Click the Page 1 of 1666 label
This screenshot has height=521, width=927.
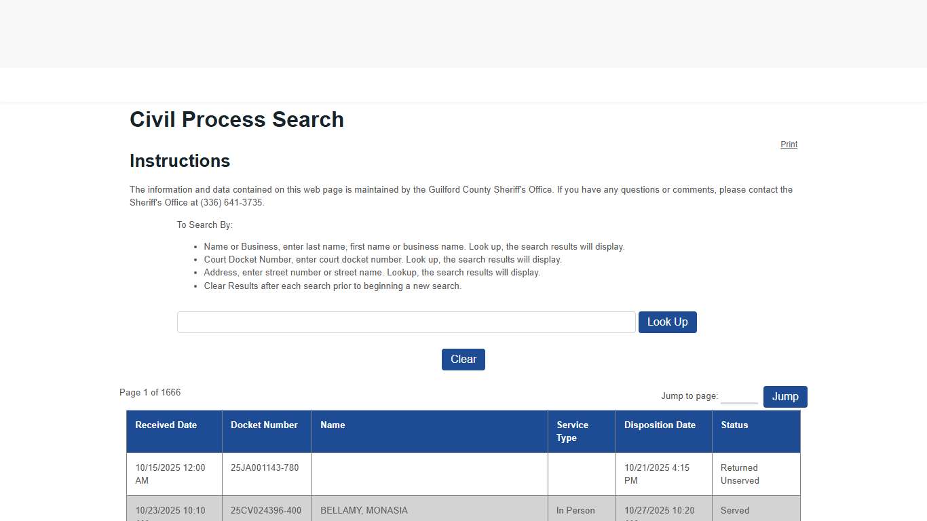click(x=150, y=392)
